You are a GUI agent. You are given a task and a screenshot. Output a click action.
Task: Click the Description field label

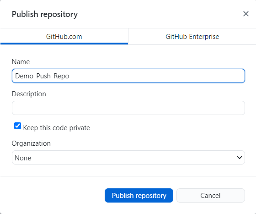point(29,94)
